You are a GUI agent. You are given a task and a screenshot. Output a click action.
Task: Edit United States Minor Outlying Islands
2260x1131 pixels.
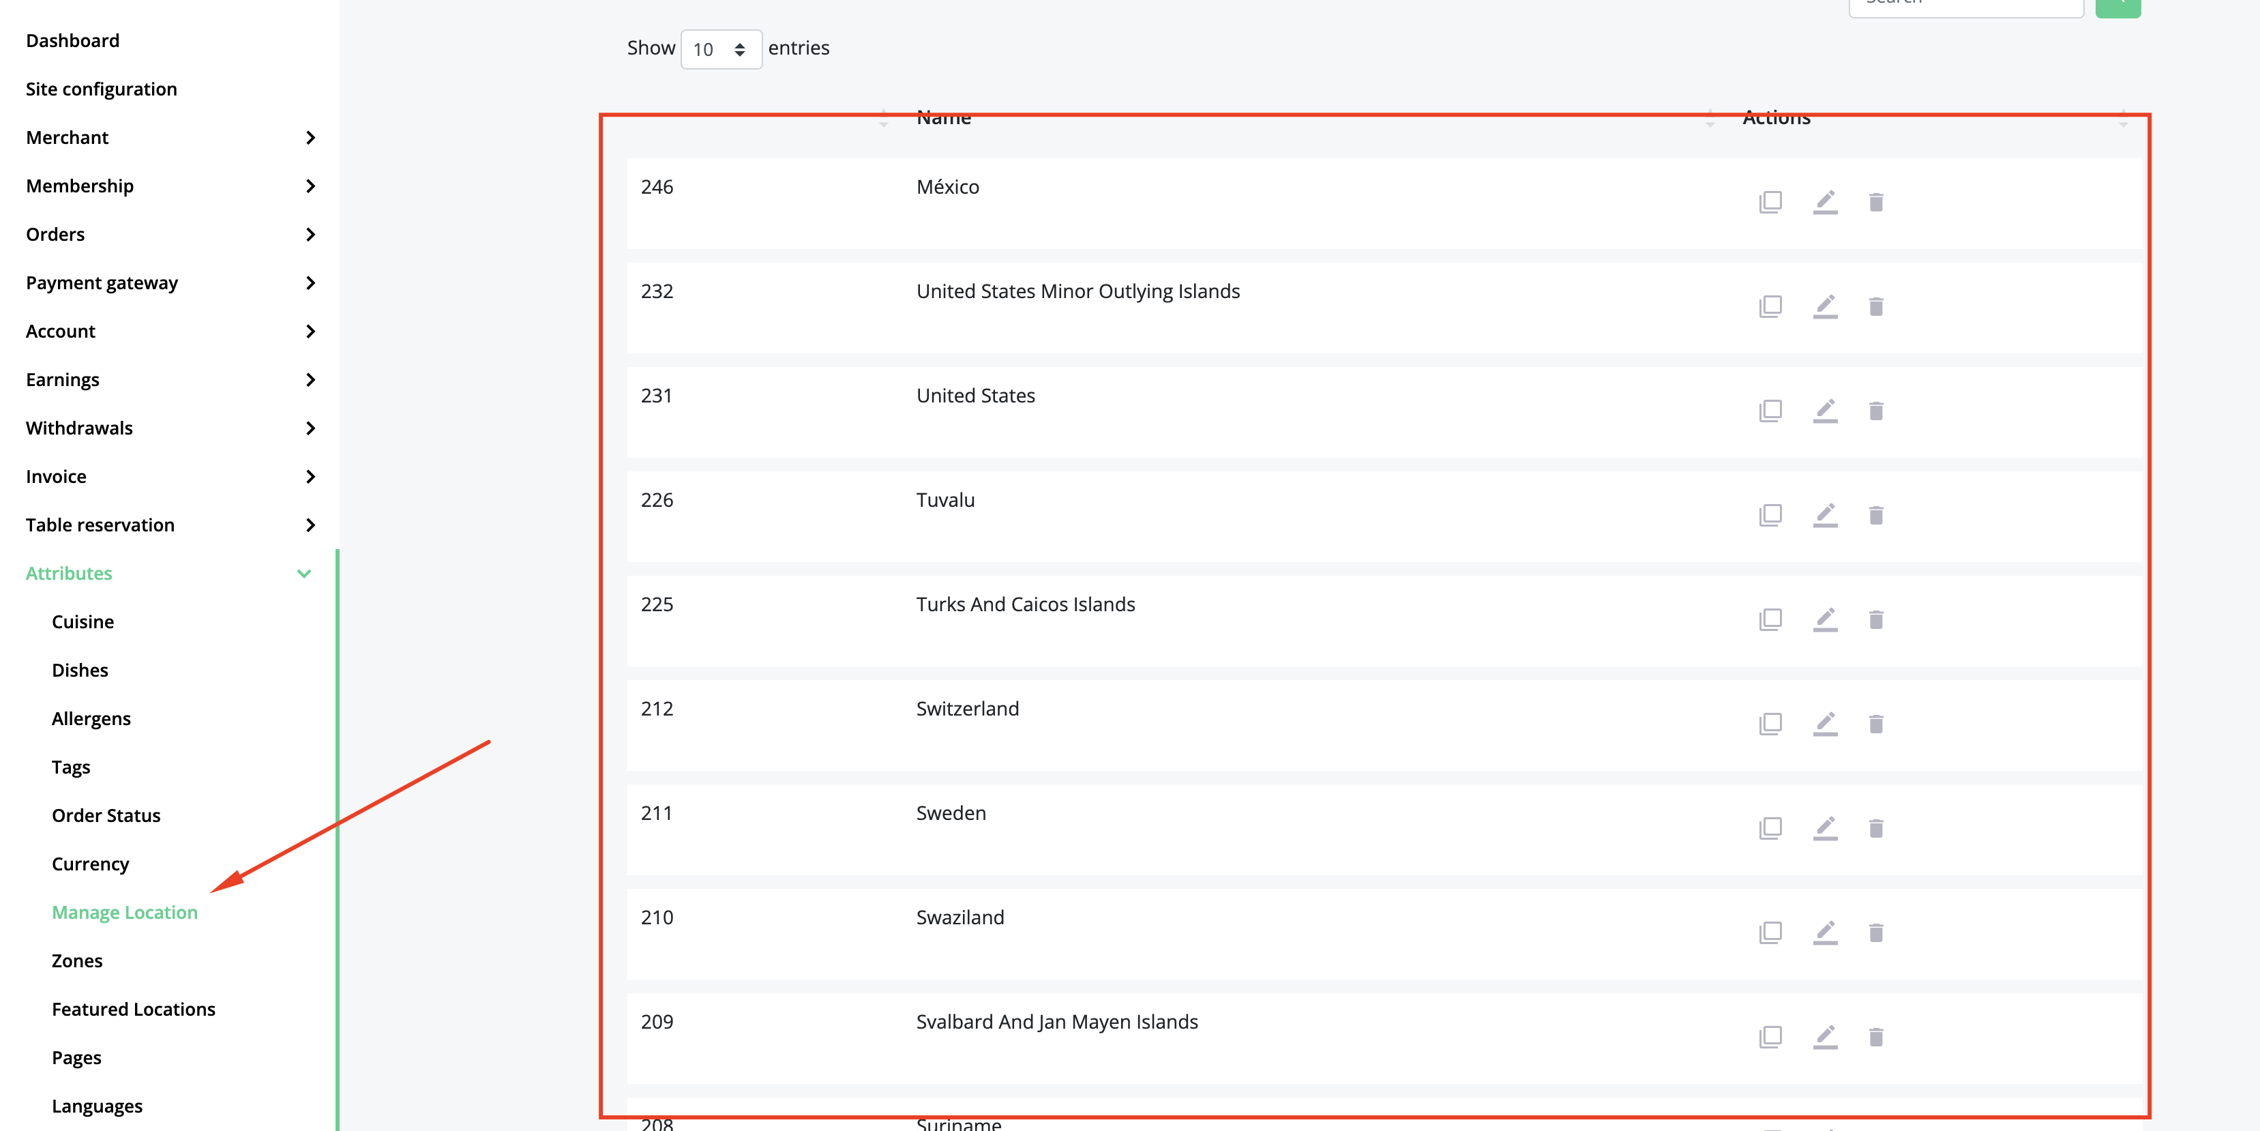pyautogui.click(x=1825, y=307)
